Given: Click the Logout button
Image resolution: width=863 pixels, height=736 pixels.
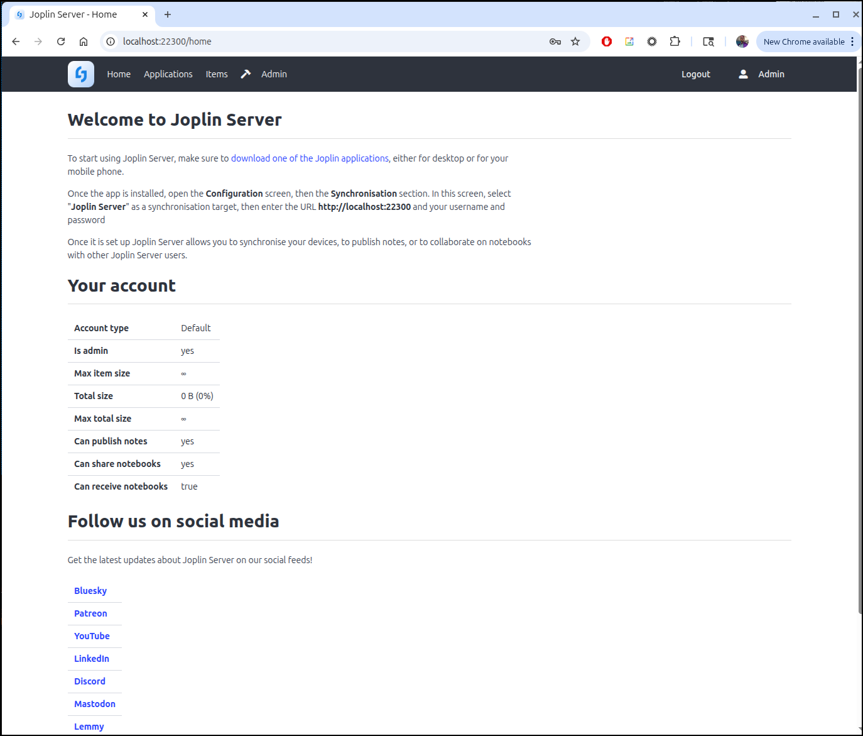Looking at the screenshot, I should [695, 74].
